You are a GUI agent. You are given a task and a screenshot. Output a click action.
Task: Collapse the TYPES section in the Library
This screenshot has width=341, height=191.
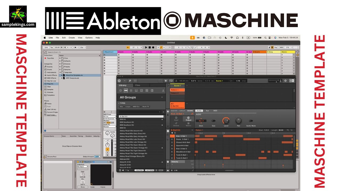[x=119, y=103]
